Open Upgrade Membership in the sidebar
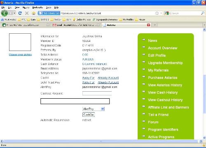 (165, 63)
